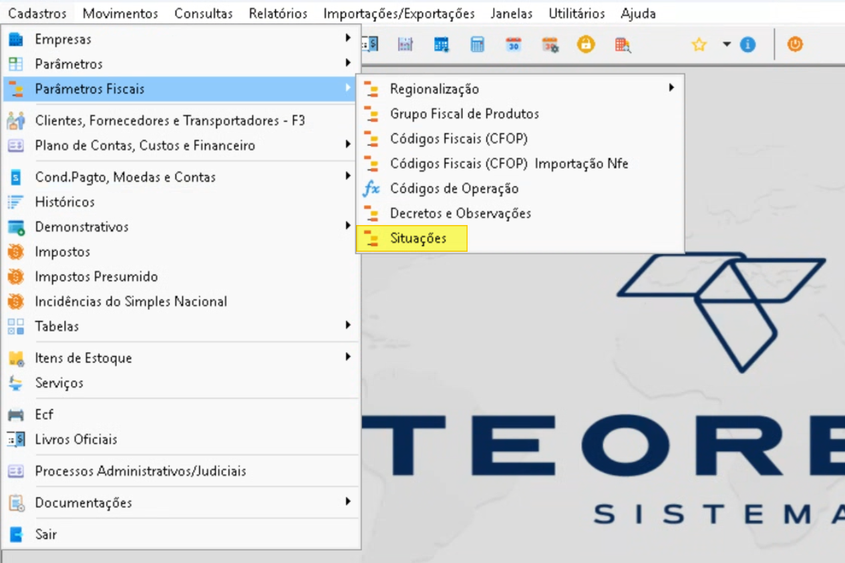Open the Consultas menu
Viewport: 845px width, 563px height.
(x=204, y=13)
